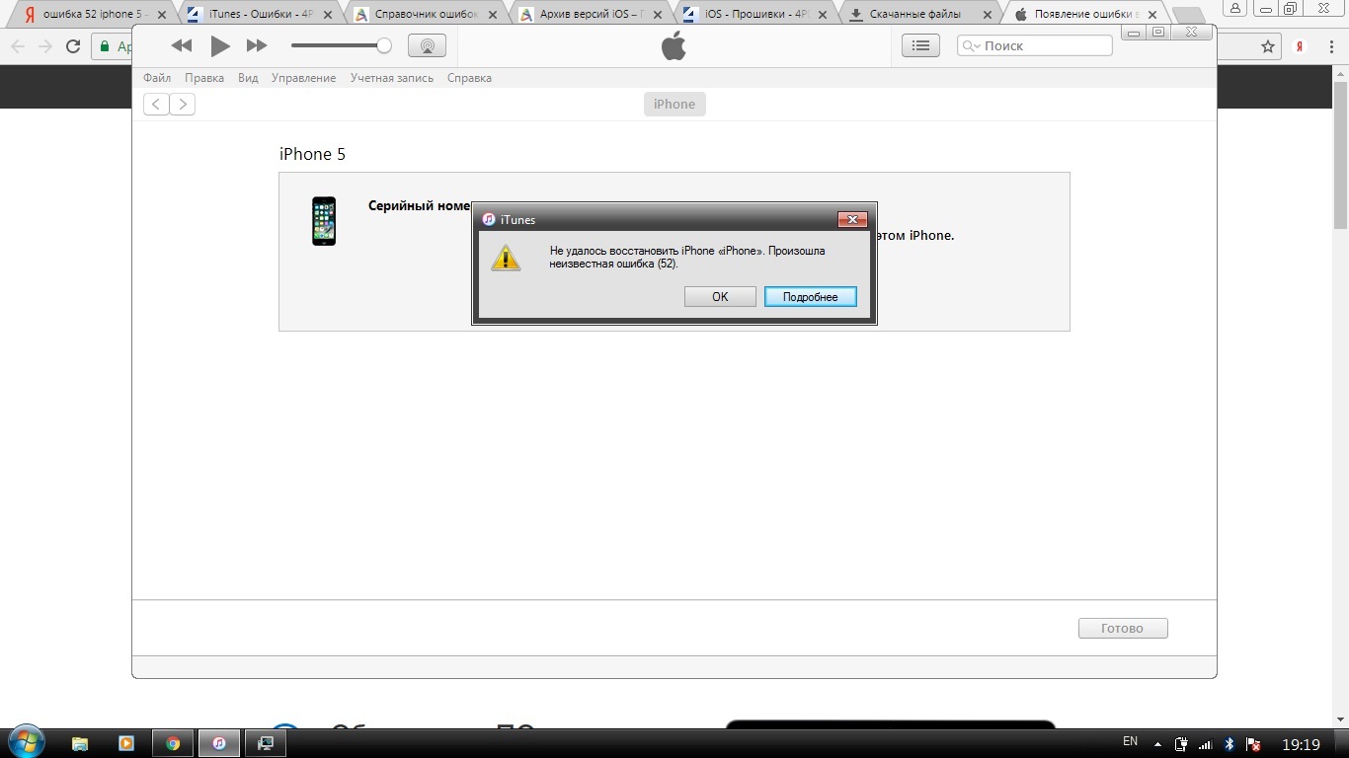This screenshot has width=1349, height=758.
Task: Show hidden tray icons arrow
Action: (1159, 744)
